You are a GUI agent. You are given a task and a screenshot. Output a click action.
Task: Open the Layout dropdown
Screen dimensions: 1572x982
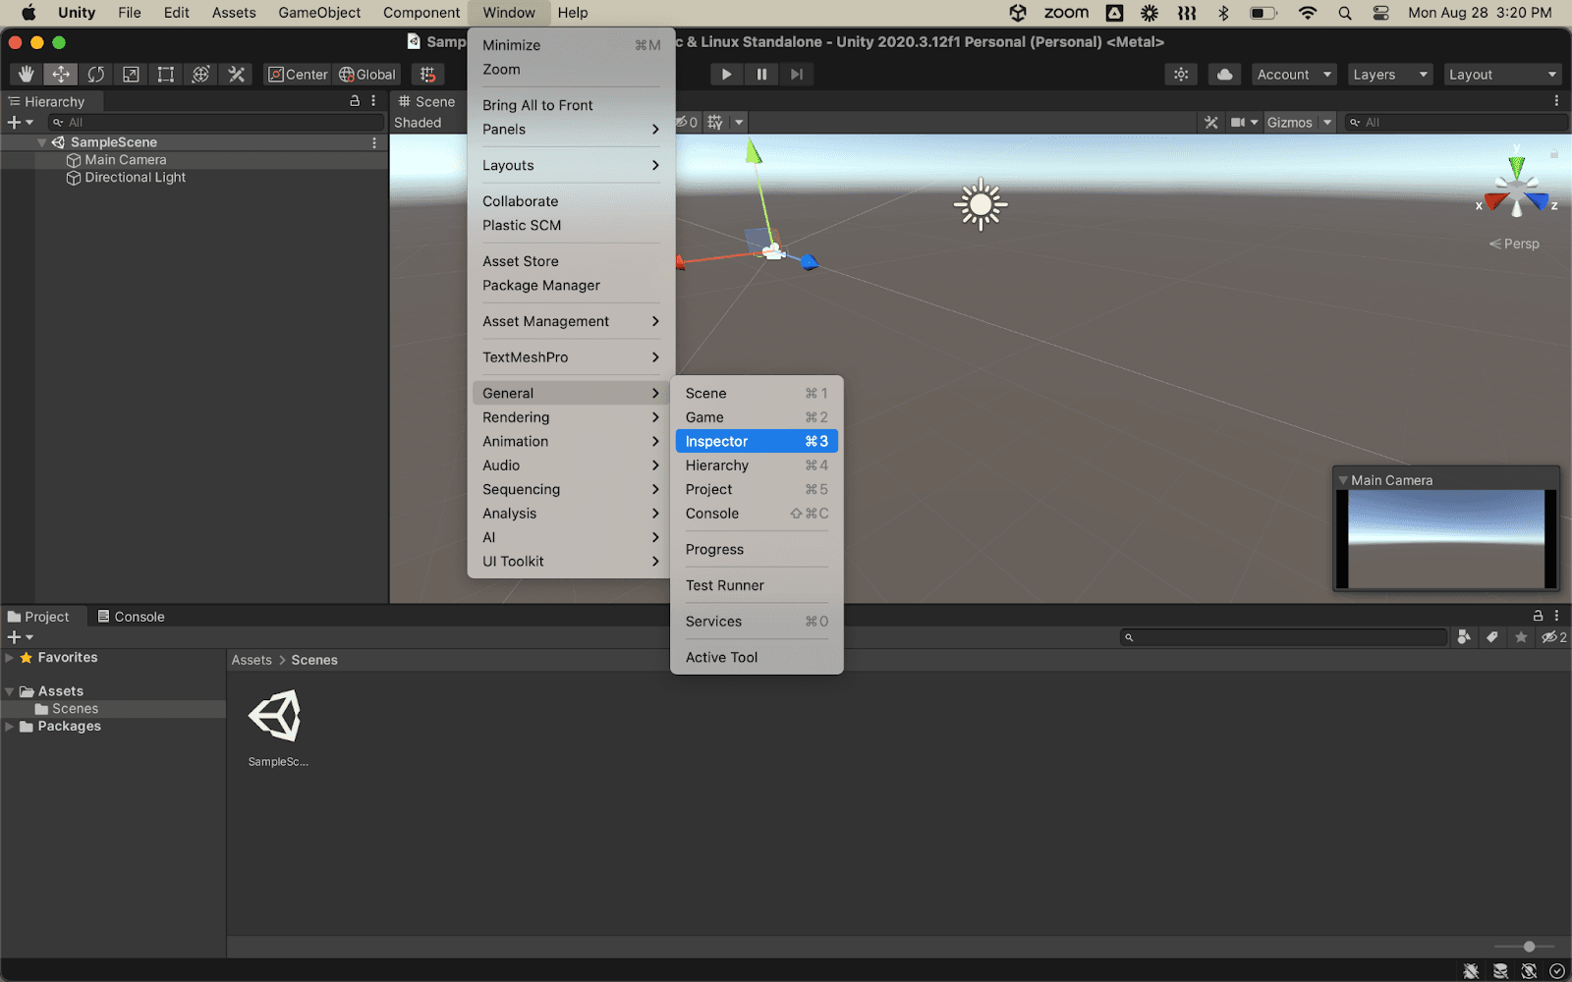click(1502, 75)
